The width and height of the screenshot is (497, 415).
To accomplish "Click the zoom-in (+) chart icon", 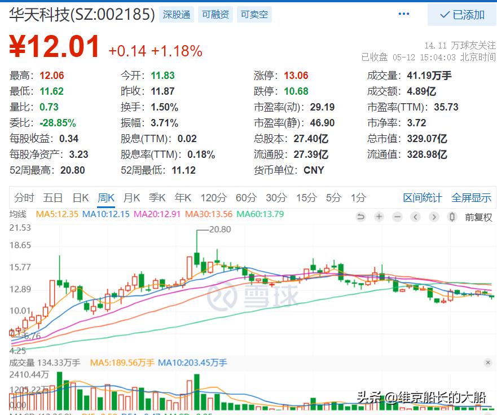I will pyautogui.click(x=379, y=217).
